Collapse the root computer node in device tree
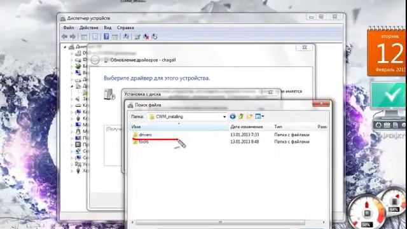 click(x=65, y=47)
